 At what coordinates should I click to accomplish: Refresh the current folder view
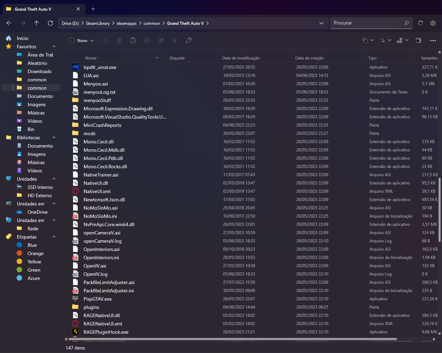[50, 23]
